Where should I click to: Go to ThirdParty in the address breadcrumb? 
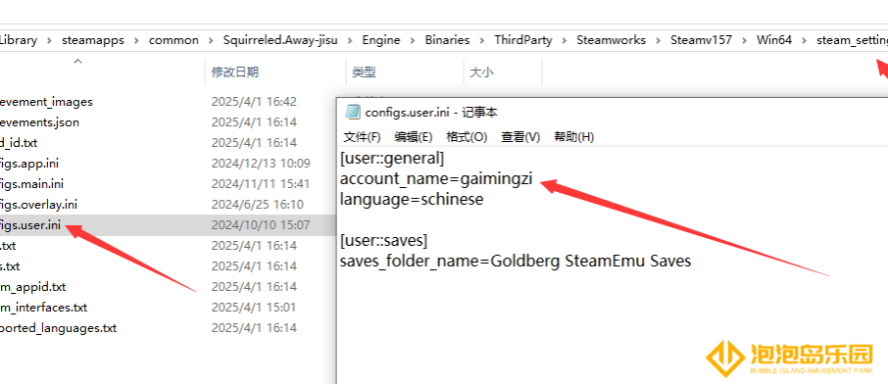522,40
